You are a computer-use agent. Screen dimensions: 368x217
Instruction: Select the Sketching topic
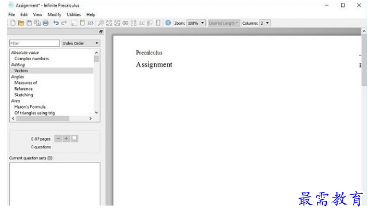click(24, 95)
